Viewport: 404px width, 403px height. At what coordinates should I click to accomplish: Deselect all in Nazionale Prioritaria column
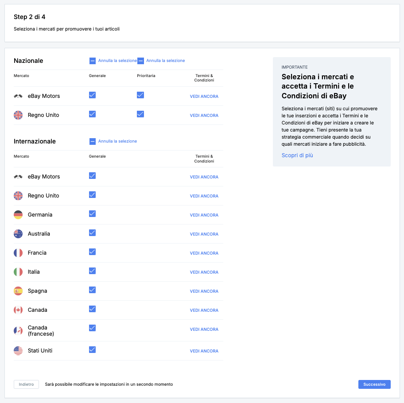[141, 61]
